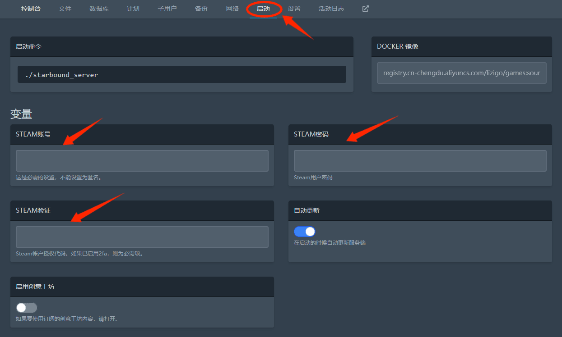Click the STEAM账号 card title
This screenshot has width=562, height=337.
click(x=33, y=134)
